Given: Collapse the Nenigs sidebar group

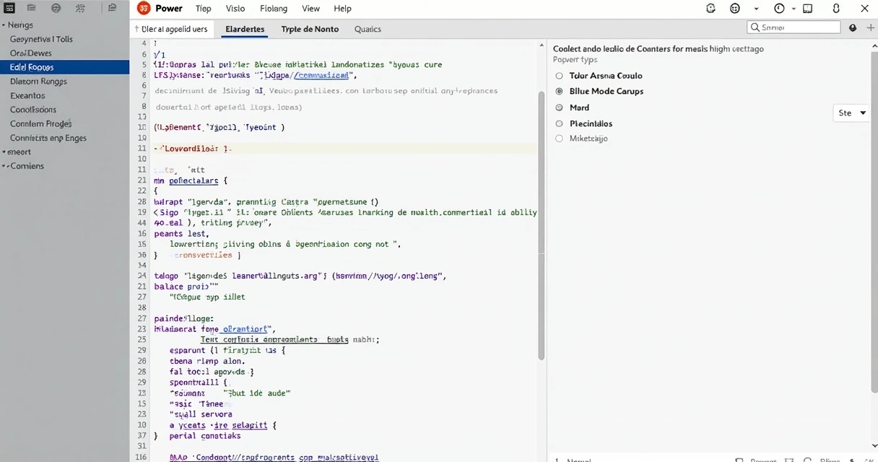Looking at the screenshot, I should tap(4, 25).
